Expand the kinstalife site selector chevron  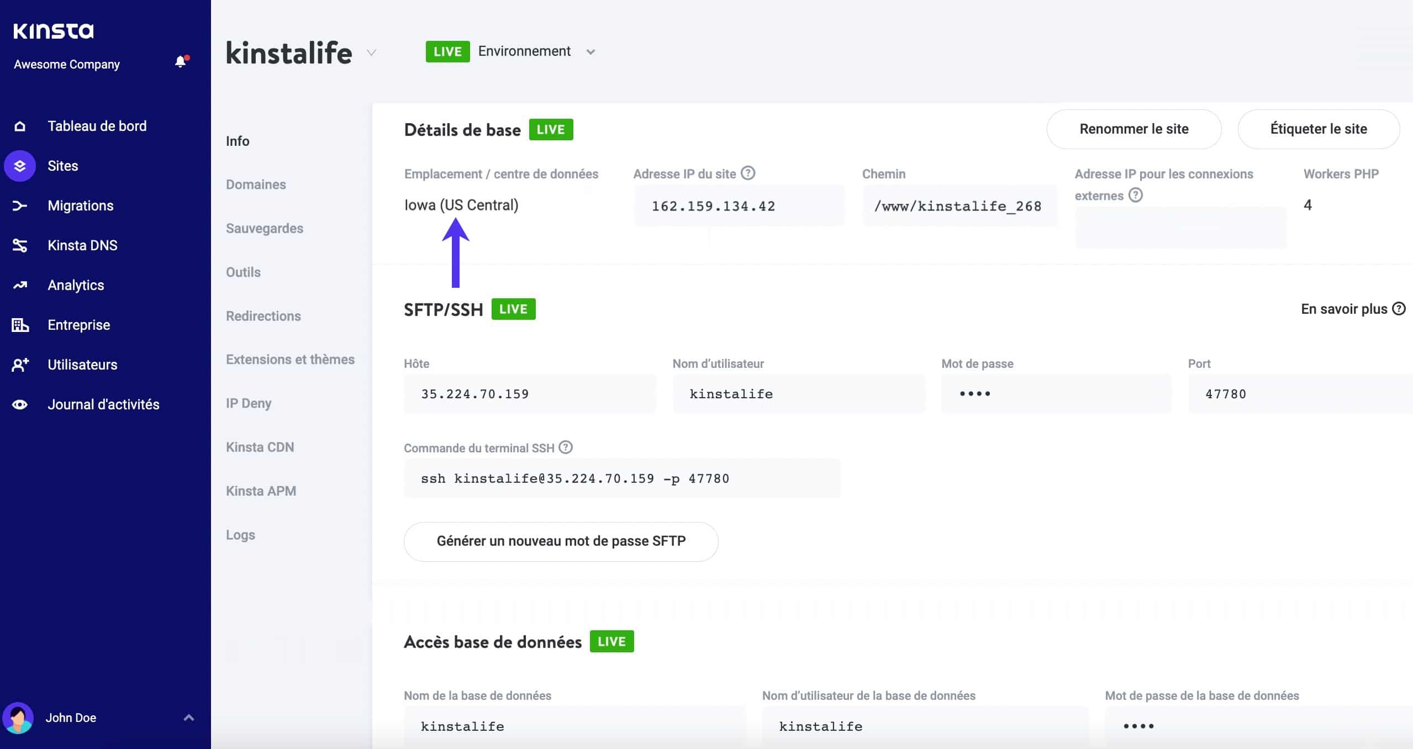point(371,53)
